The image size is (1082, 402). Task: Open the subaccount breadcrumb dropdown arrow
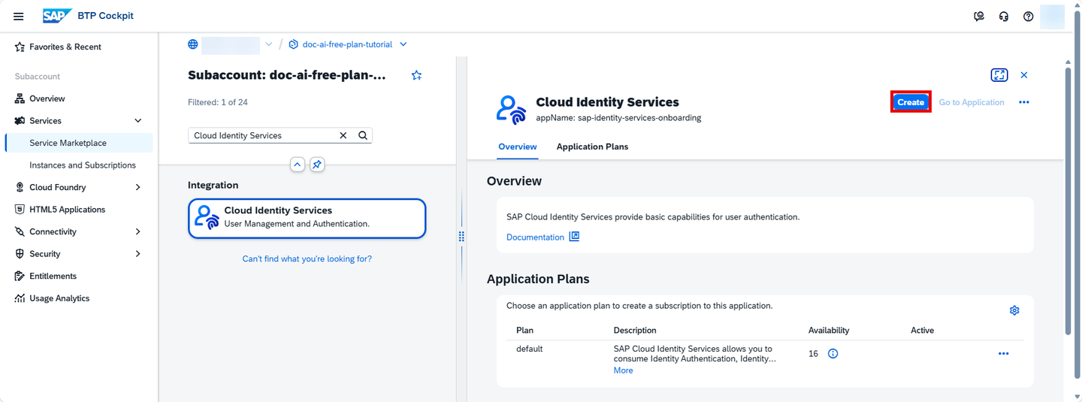pyautogui.click(x=403, y=44)
